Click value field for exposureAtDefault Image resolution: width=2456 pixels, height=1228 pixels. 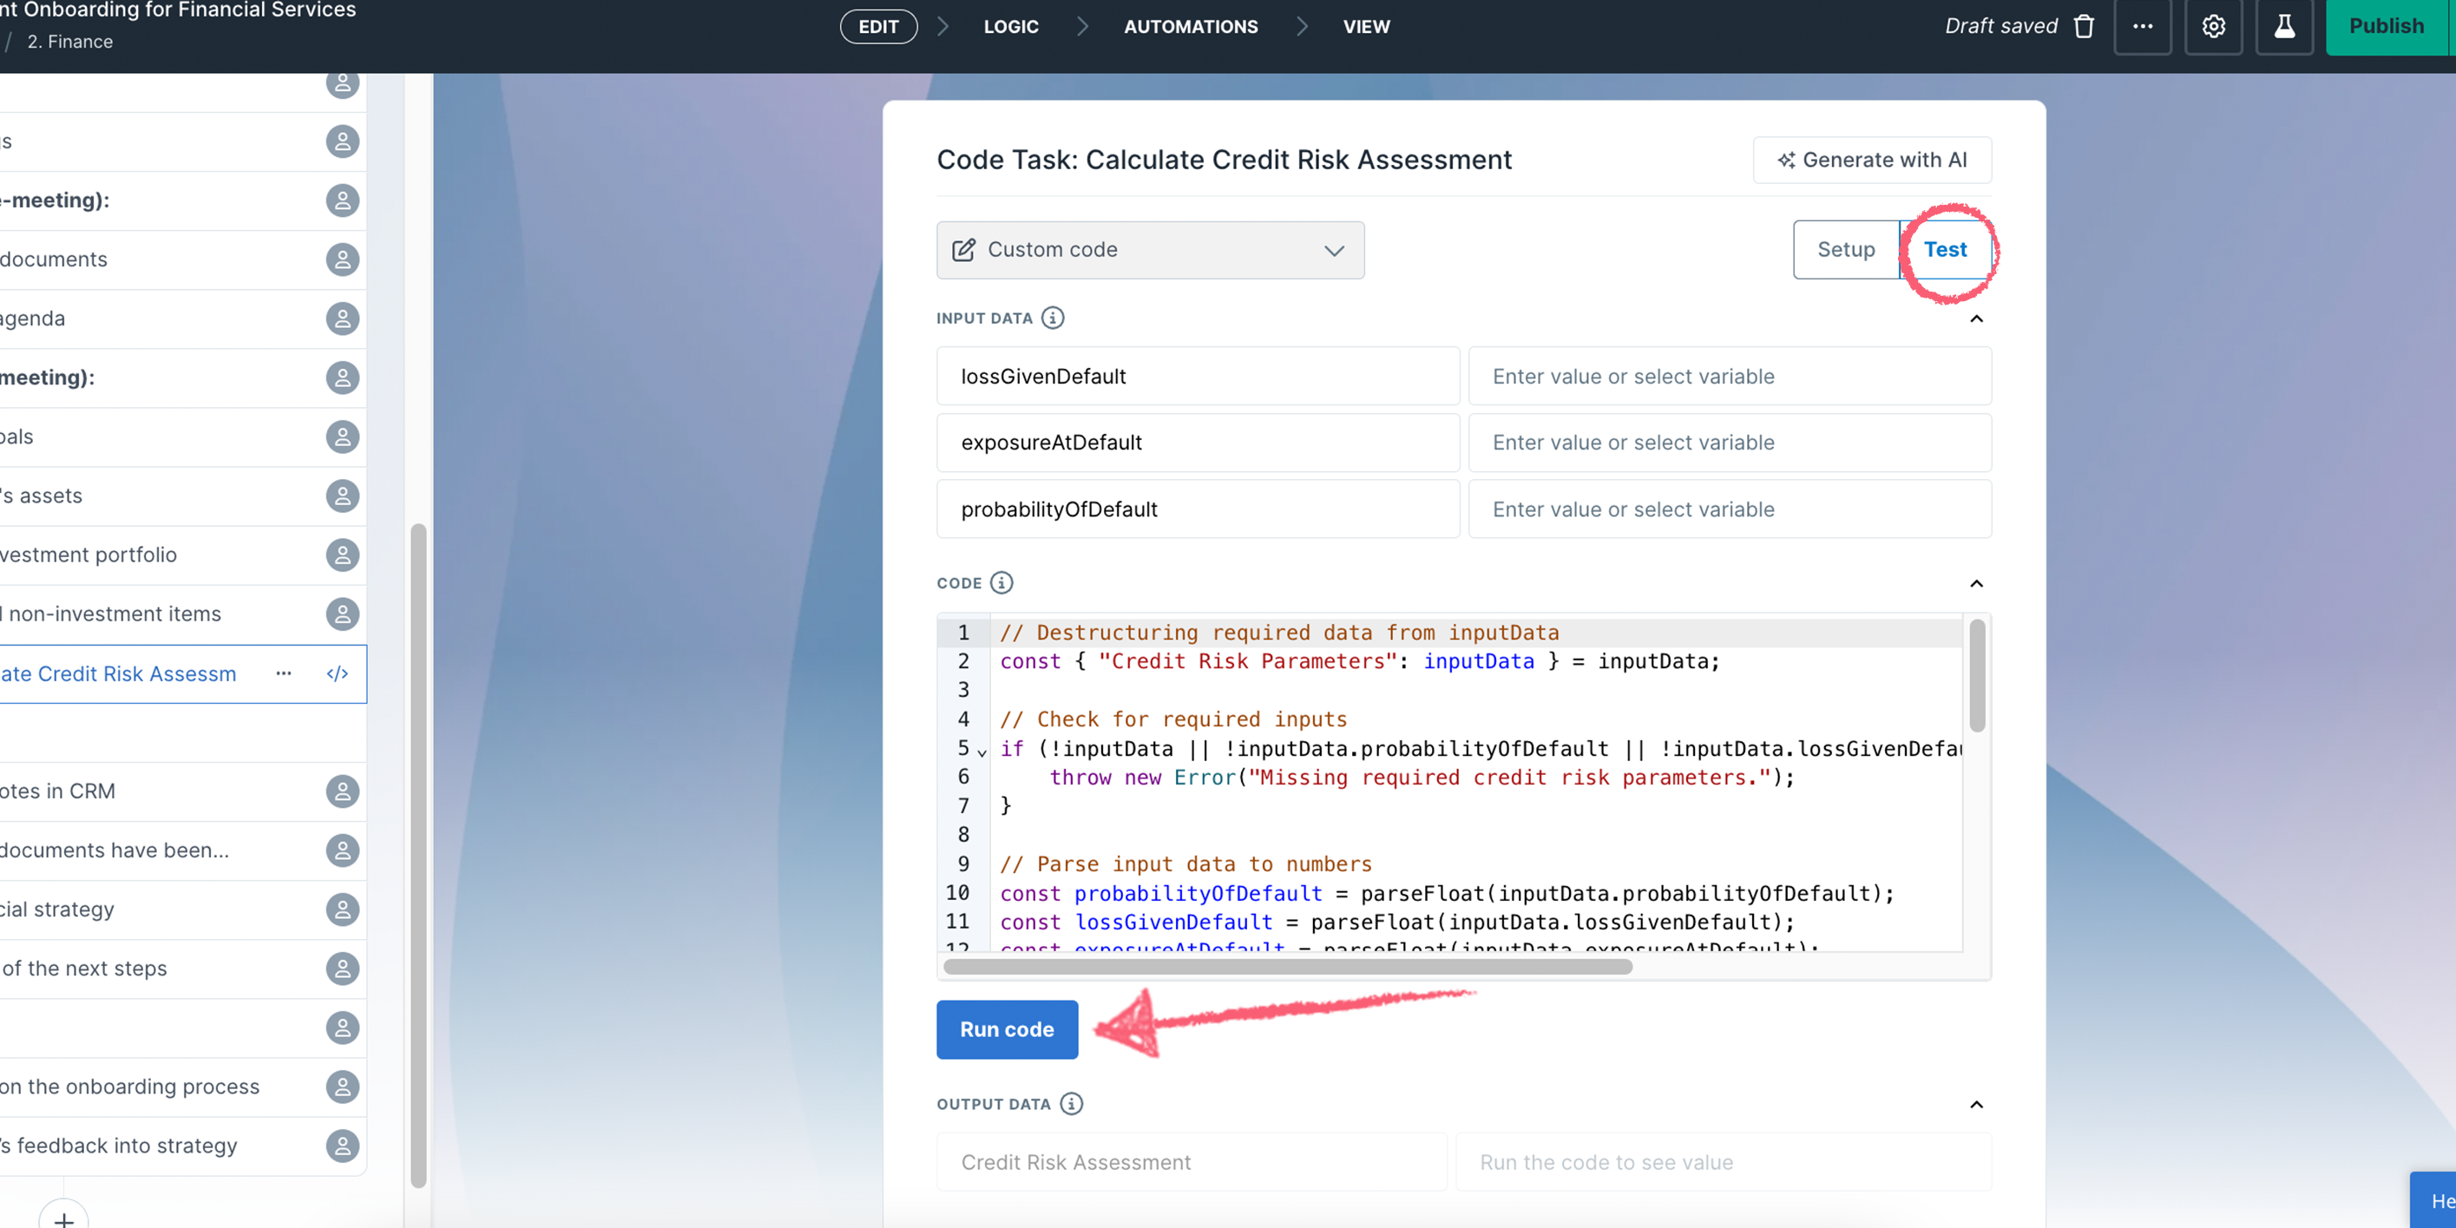(1730, 443)
